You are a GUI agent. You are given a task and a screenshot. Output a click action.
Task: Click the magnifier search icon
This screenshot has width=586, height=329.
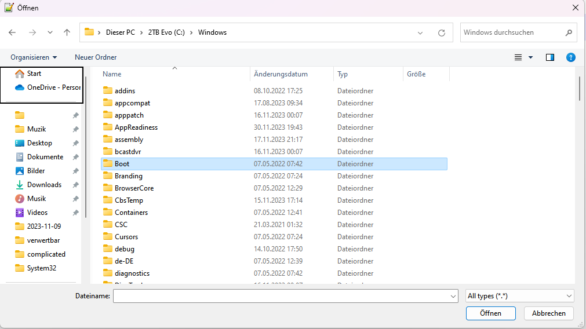click(x=569, y=32)
